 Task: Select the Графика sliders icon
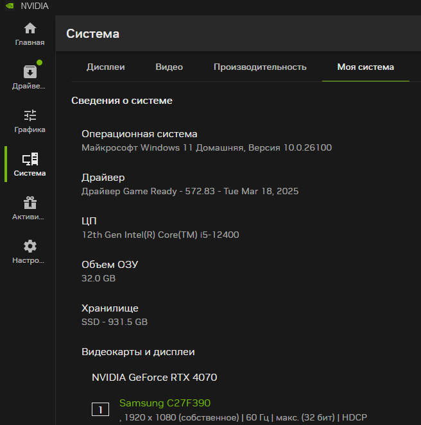pos(30,115)
